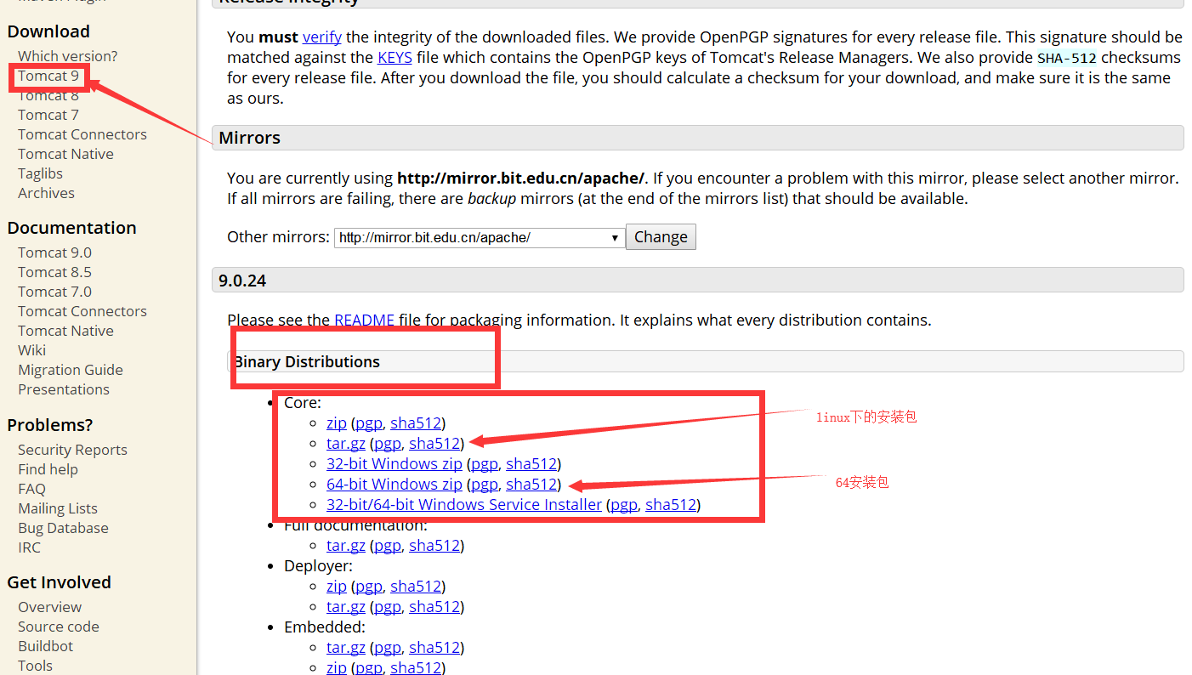The image size is (1192, 675).
Task: Open Tomcat Connectors under the Download section
Action: click(82, 134)
